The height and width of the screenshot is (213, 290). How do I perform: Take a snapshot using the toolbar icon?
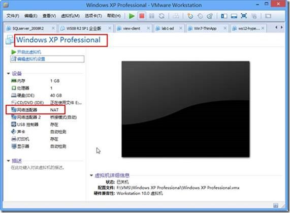coord(190,16)
